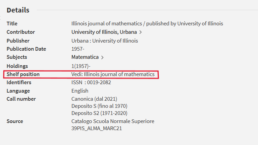Click the Illinois journal of mathematics title text
This screenshot has width=258, height=145.
147,24
